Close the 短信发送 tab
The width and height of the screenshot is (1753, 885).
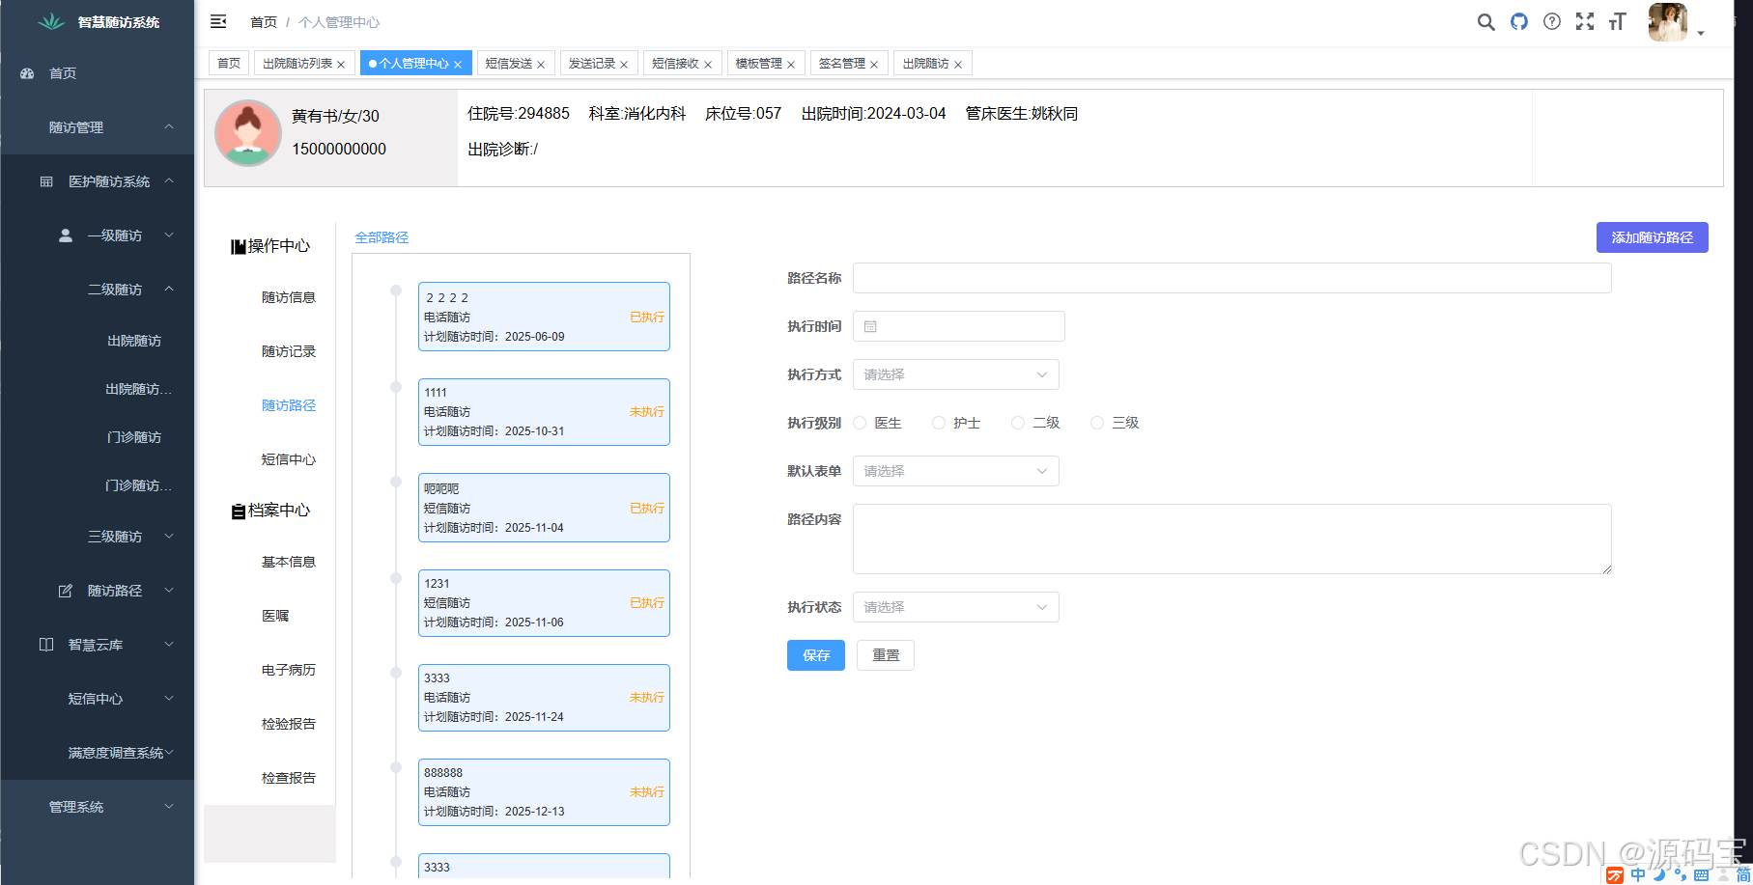[541, 65]
